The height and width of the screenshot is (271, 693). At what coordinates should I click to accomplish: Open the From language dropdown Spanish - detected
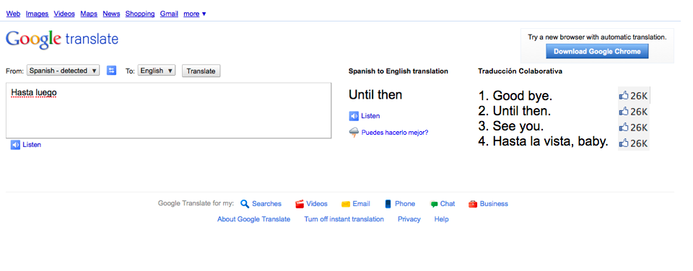coord(64,71)
